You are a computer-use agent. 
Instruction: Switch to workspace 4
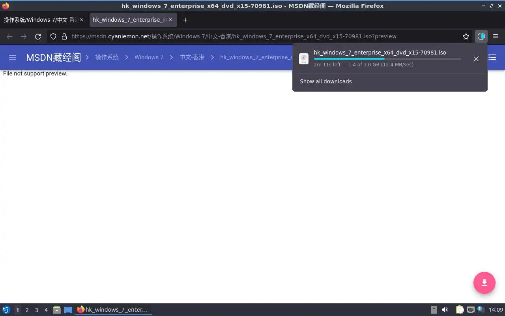(46, 310)
